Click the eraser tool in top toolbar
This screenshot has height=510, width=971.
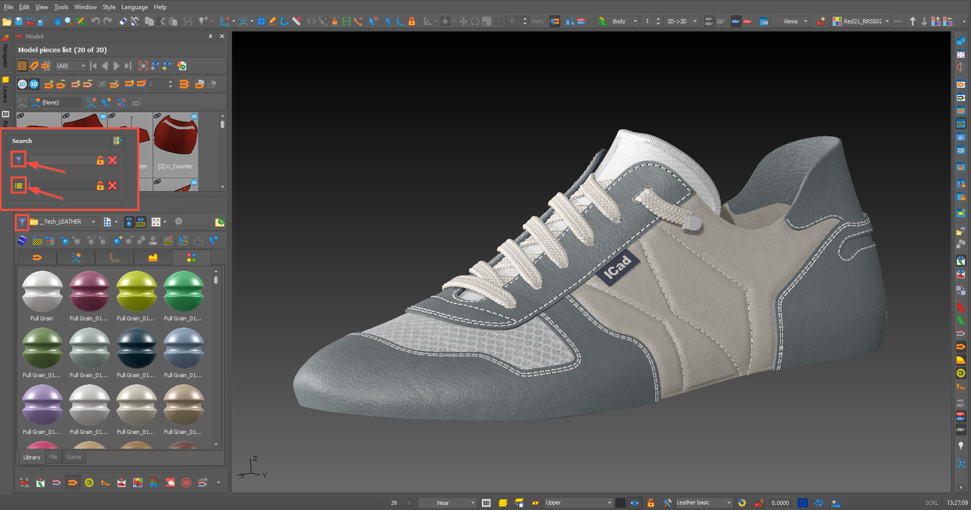pyautogui.click(x=123, y=21)
